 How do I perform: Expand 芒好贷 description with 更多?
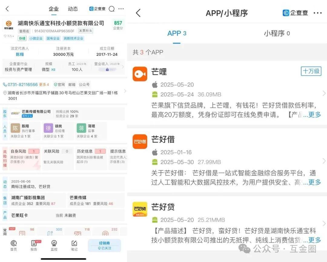[x=315, y=240]
